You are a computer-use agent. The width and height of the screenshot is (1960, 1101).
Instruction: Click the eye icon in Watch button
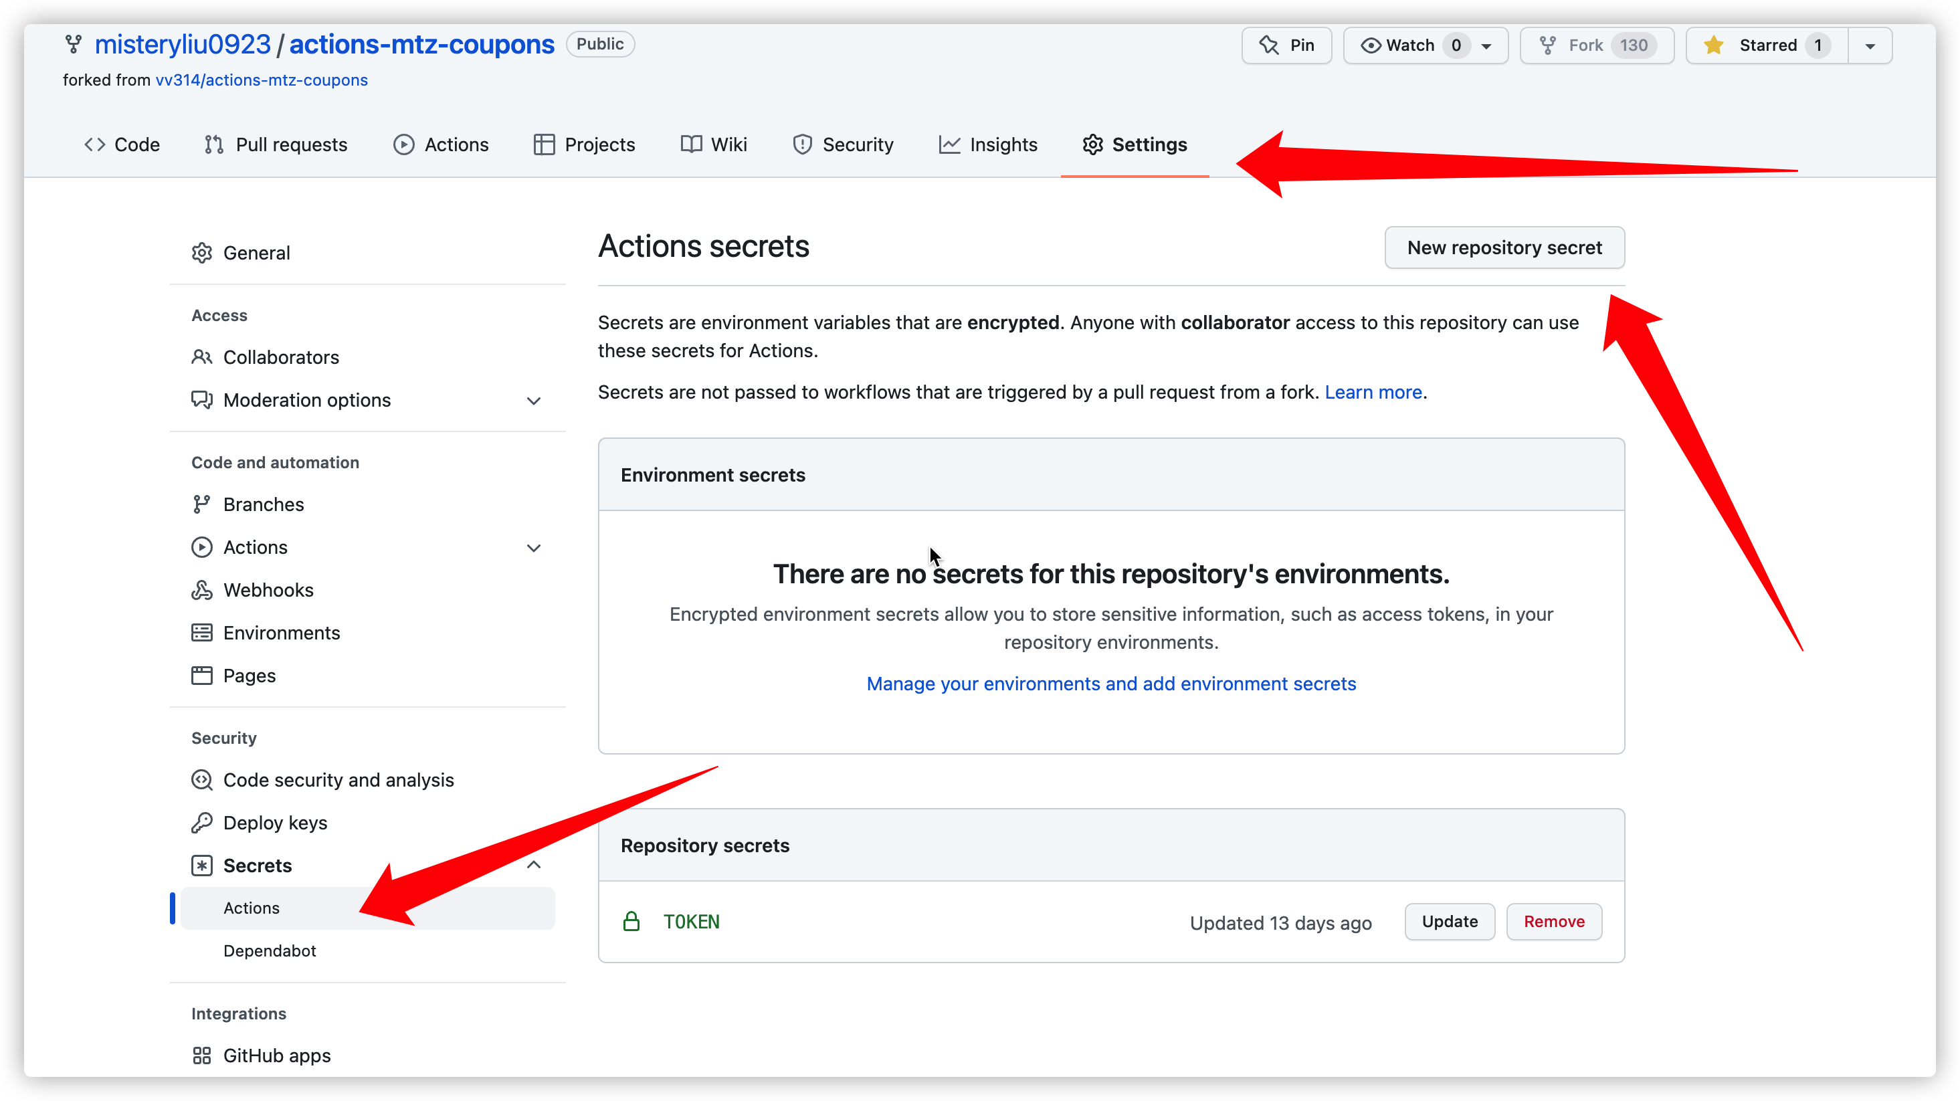[1370, 45]
